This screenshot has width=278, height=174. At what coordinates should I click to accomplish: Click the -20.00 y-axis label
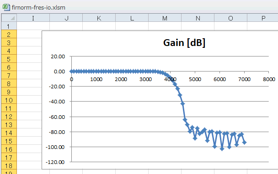click(57, 87)
